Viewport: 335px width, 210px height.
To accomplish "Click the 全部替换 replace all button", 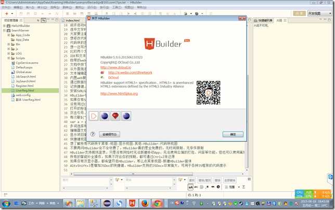I will [230, 180].
